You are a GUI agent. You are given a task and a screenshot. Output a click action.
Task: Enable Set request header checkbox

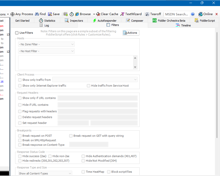pos(20,123)
